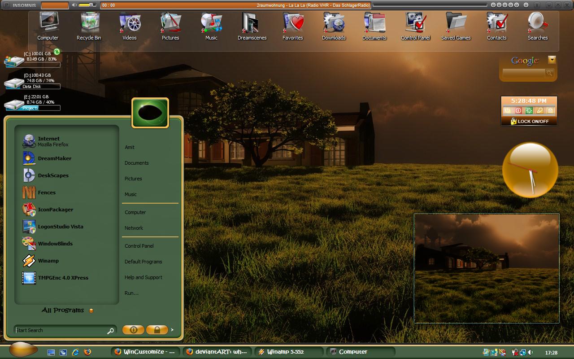Expand the Google gadget dropdown arrow
This screenshot has width=574, height=359.
(x=552, y=60)
